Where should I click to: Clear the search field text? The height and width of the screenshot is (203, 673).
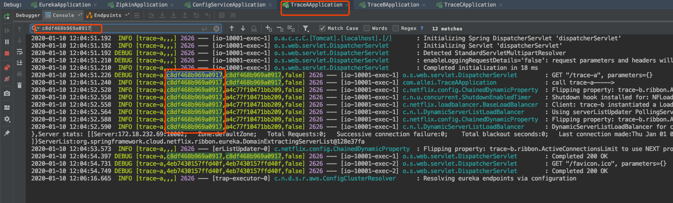(x=216, y=29)
